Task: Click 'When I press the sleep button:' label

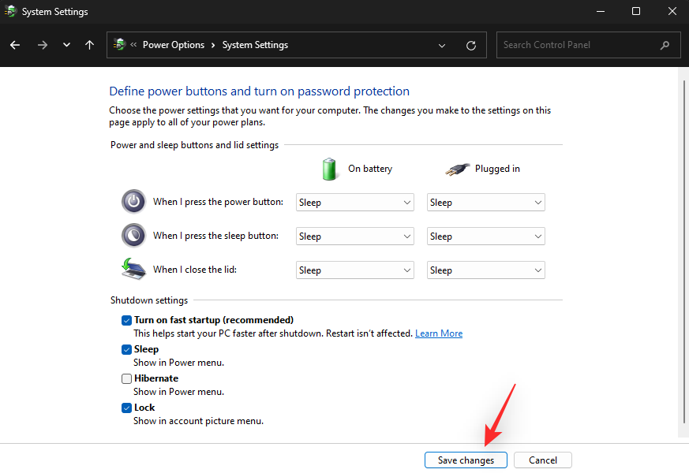Action: point(215,236)
